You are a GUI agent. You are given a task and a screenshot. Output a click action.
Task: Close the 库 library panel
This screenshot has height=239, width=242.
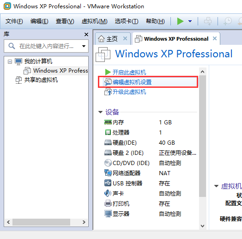(86, 34)
